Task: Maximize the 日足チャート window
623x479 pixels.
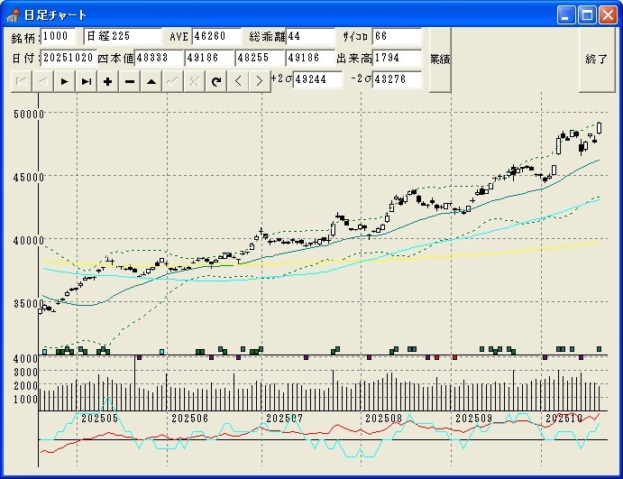Action: pos(587,15)
